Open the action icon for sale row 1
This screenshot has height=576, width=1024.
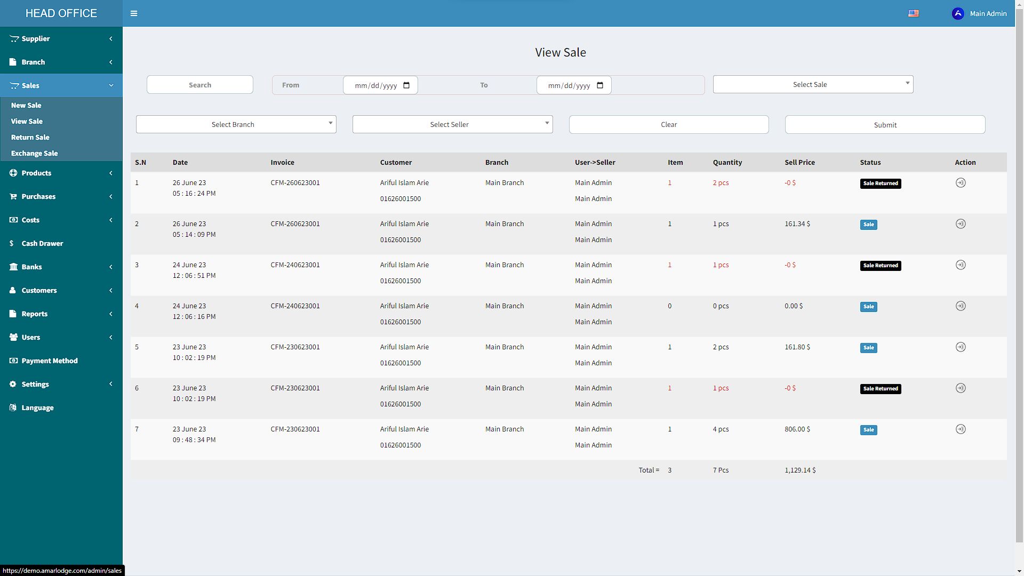960,183
